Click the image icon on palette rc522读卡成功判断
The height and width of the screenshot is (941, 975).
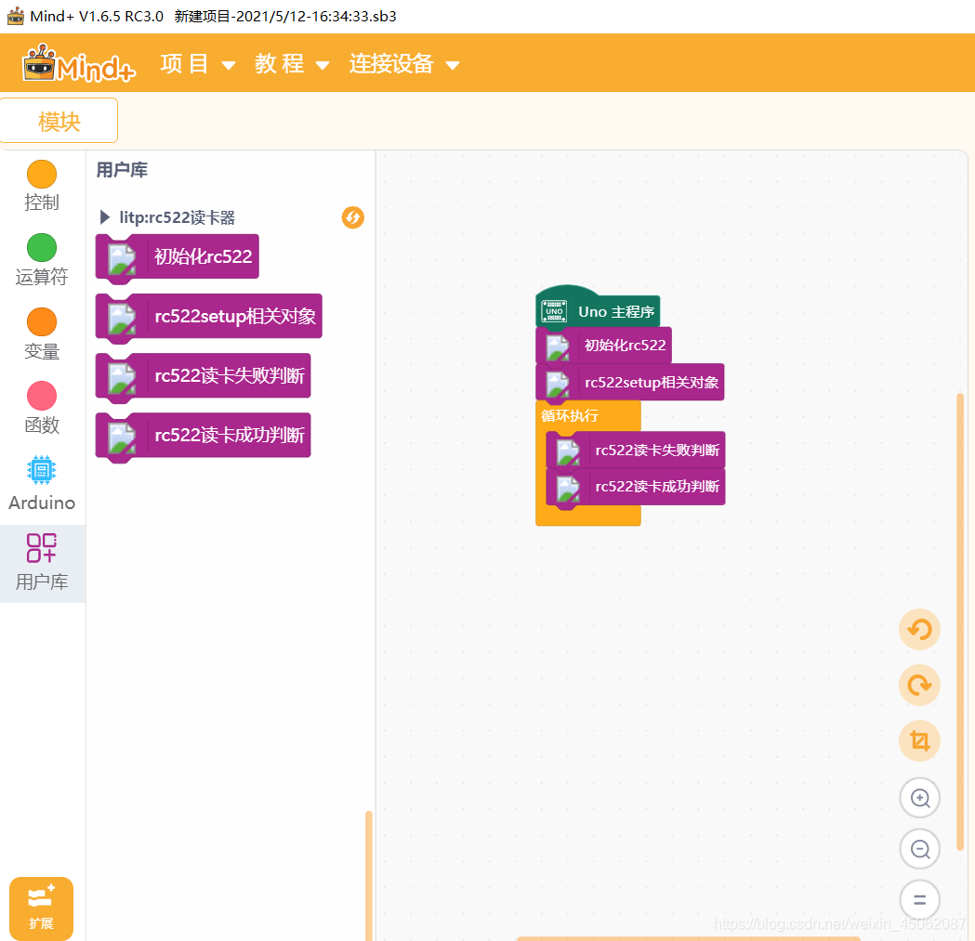tap(122, 438)
